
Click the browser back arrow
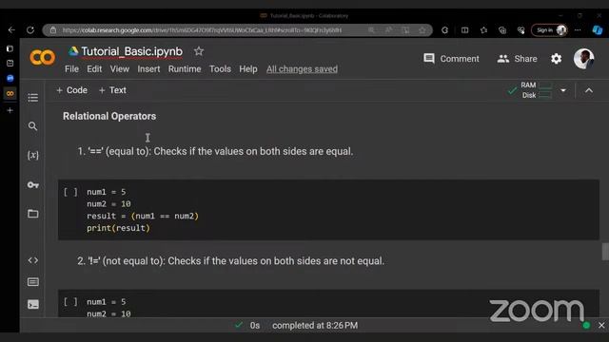(11, 29)
